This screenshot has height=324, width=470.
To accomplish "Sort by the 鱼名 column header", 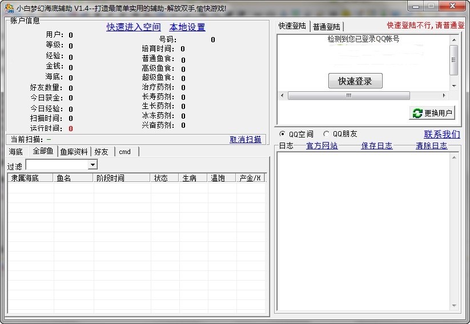I will (73, 178).
